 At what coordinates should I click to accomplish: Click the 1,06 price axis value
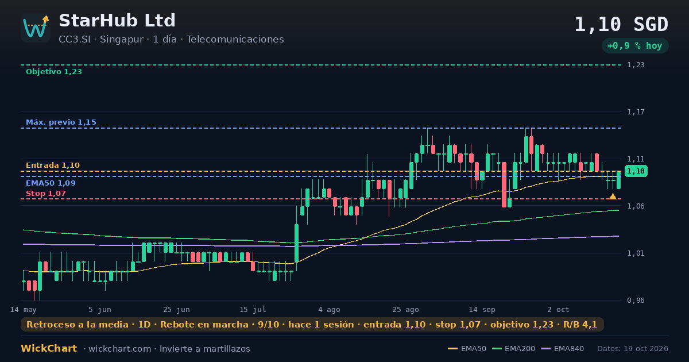(x=636, y=206)
